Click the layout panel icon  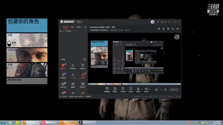(168, 29)
